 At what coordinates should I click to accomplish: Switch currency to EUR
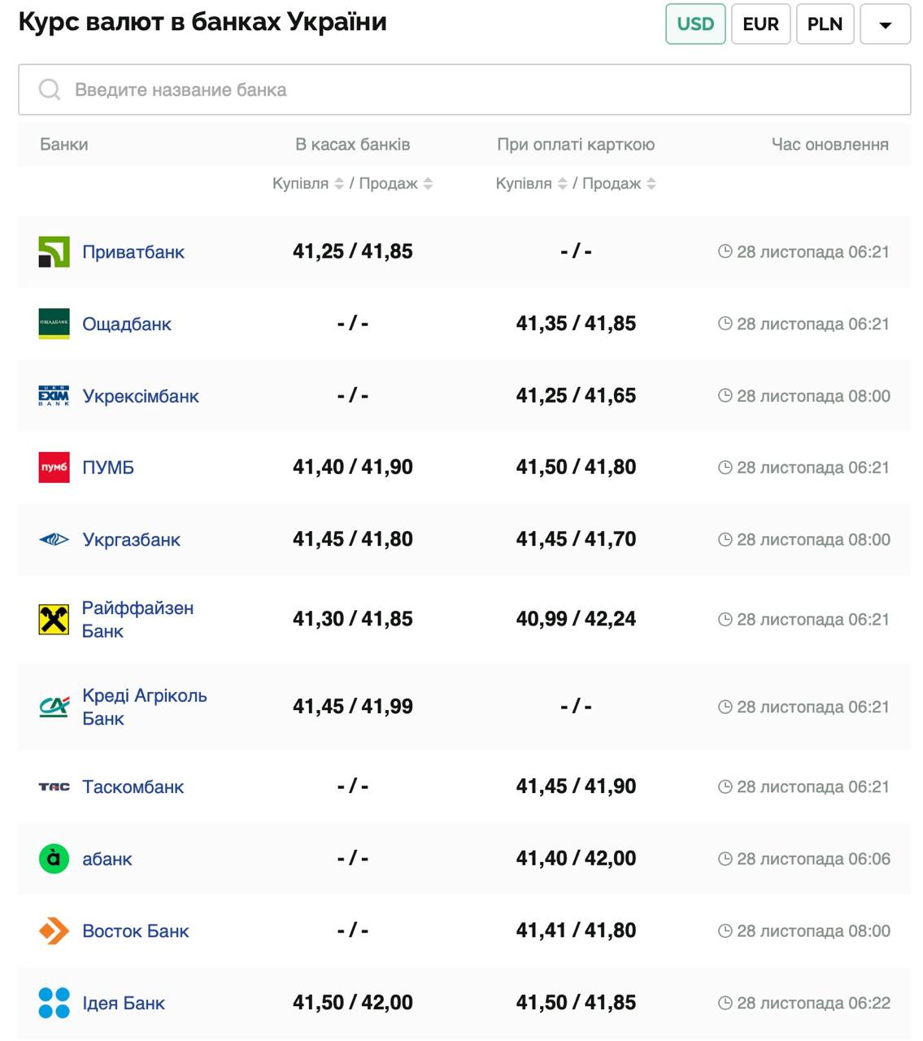click(760, 24)
